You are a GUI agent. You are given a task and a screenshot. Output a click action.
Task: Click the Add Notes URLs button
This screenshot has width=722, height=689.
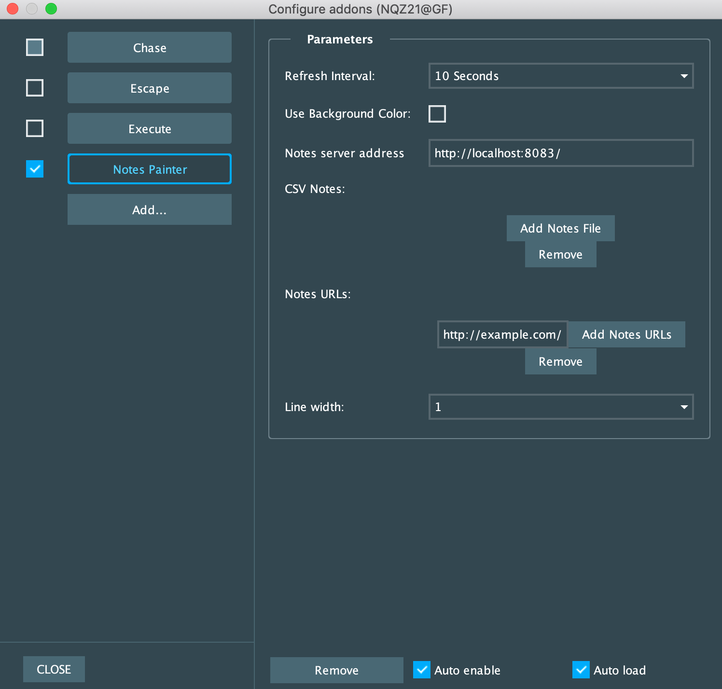(x=626, y=334)
